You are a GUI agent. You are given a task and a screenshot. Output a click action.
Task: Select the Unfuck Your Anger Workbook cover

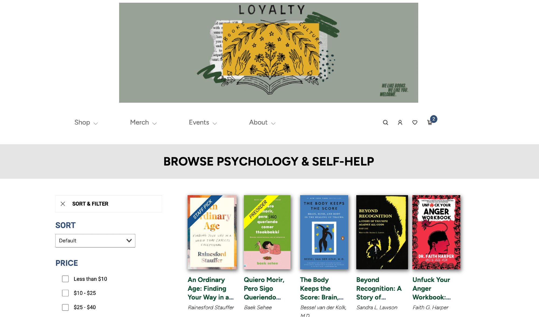click(x=436, y=232)
